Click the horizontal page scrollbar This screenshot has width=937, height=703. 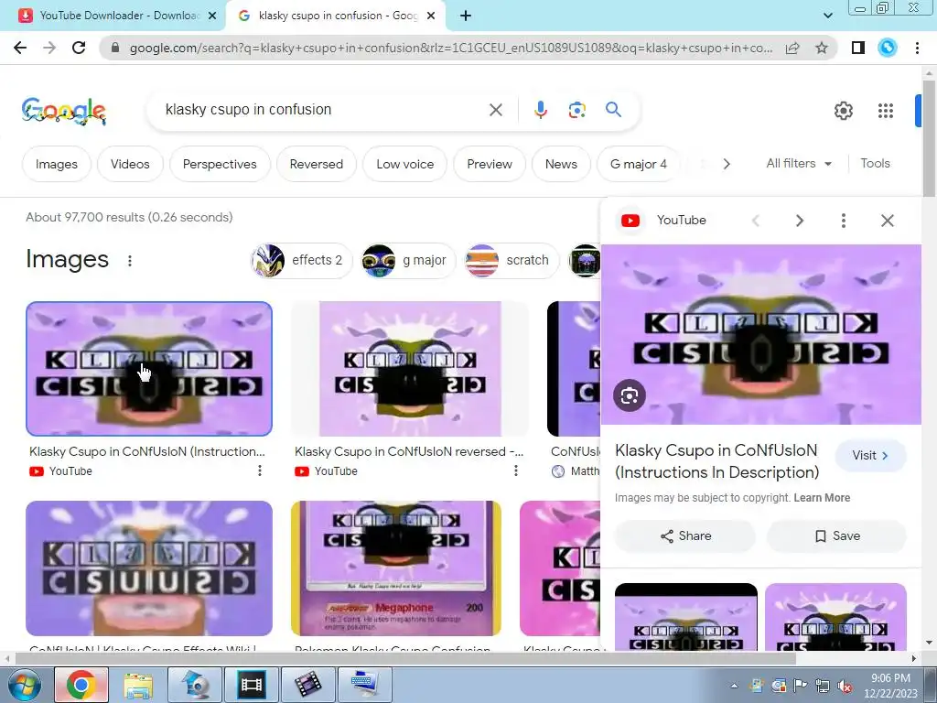[x=405, y=658]
